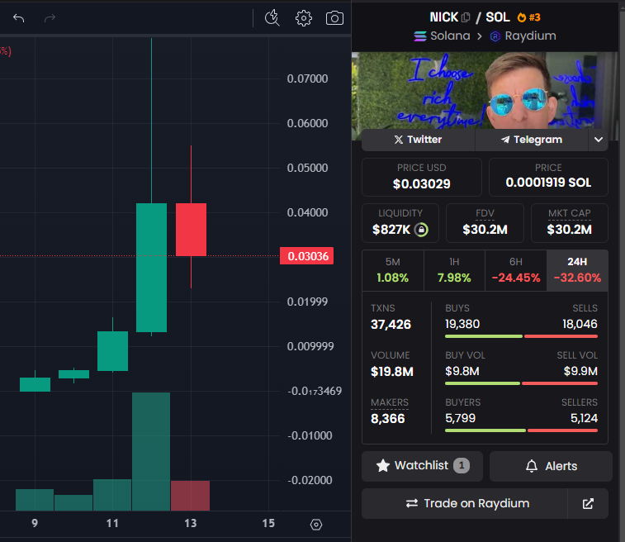Screen dimensions: 625x542
Task: Click the red volume bar for day 13
Action: (190, 496)
